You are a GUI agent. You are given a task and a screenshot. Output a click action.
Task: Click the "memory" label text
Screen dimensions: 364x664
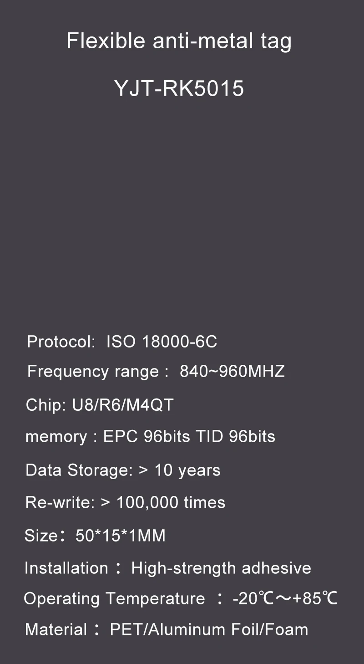(56, 437)
